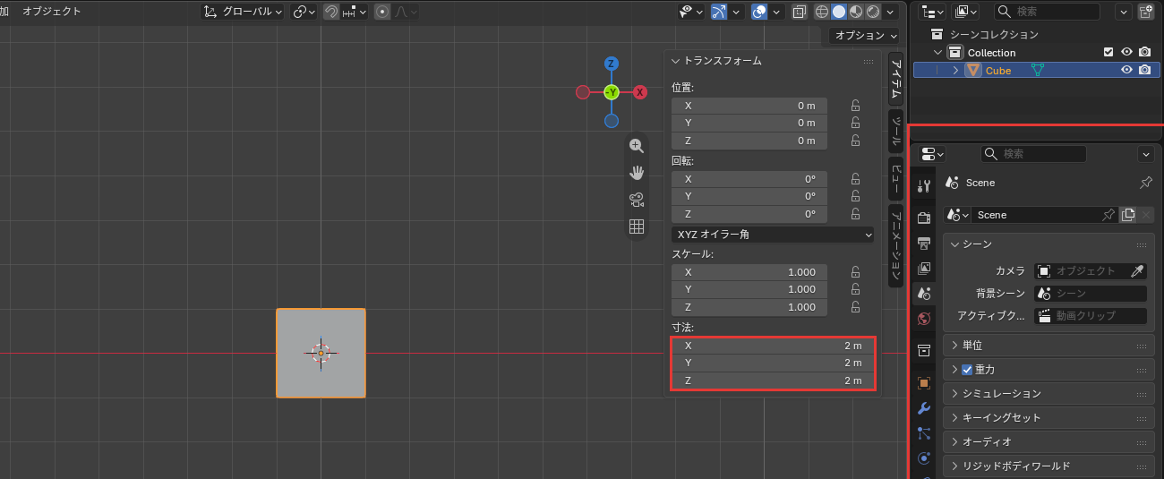The height and width of the screenshot is (479, 1164).
Task: Open outliner display mode dropdown
Action: coord(934,12)
